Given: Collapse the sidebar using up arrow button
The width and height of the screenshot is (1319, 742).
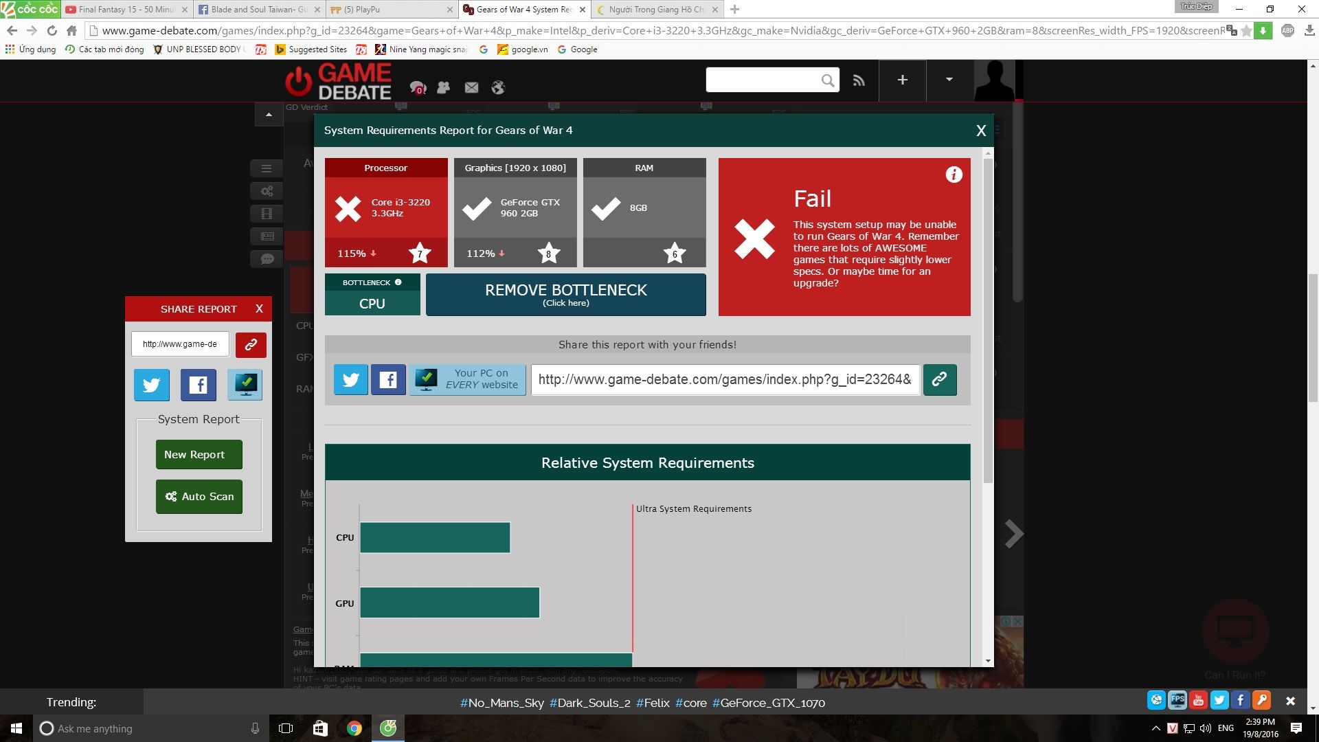Looking at the screenshot, I should coord(269,115).
